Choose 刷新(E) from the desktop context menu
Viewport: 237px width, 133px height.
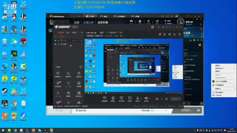click(224, 71)
